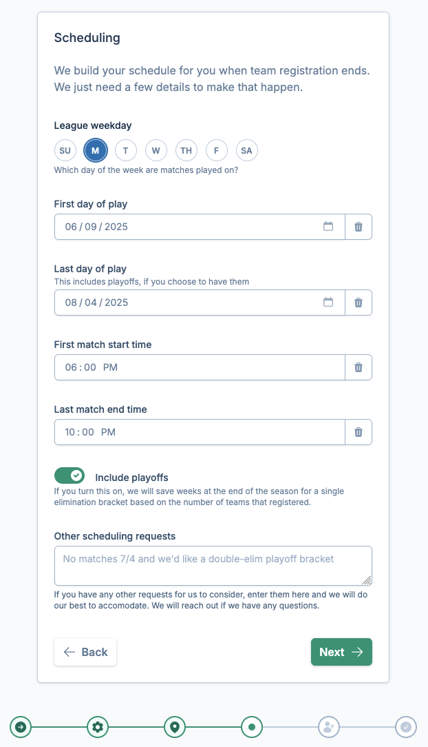This screenshot has width=428, height=747.
Task: Clear First day of play using trash icon
Action: (358, 226)
